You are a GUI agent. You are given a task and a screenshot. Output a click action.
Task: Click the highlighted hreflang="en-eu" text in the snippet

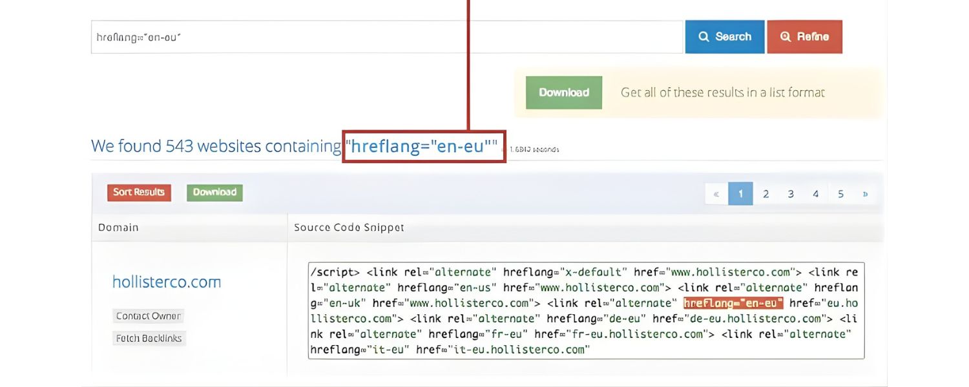coord(733,303)
